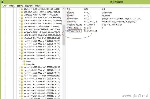
Task: Click the '%SystemRoot%\System32\setupapi.dll,-3' data cell
Action: tap(119, 22)
